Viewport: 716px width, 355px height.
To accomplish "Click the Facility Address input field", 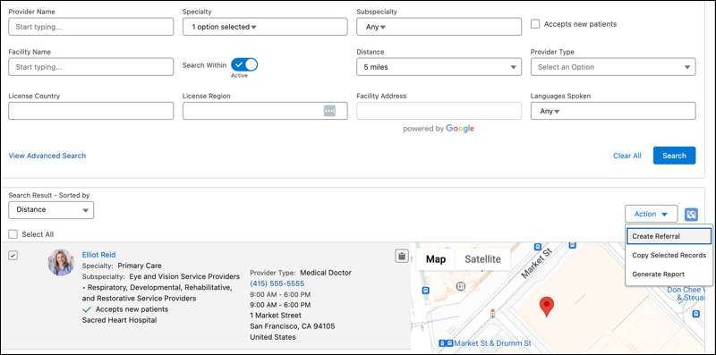I will (439, 111).
